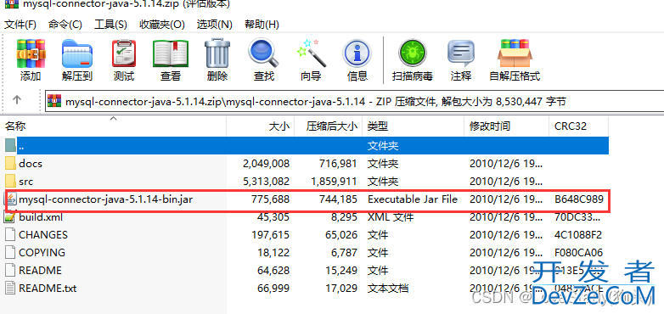The image size is (664, 314).
Task: Click jar file size 775,688
Action: [x=270, y=199]
